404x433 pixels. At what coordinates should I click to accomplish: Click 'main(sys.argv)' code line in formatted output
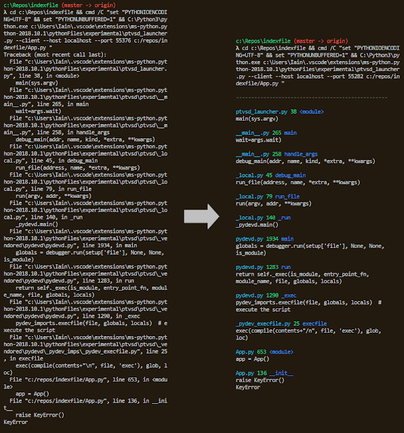pos(257,119)
